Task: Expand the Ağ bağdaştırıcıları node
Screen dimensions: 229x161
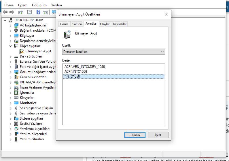Action: [x=11, y=26]
